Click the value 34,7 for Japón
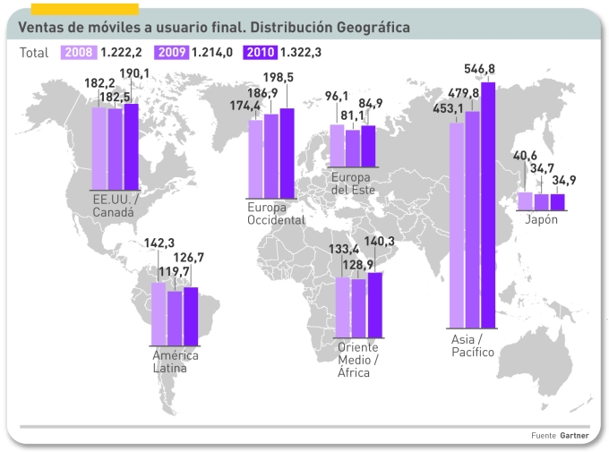 point(542,168)
